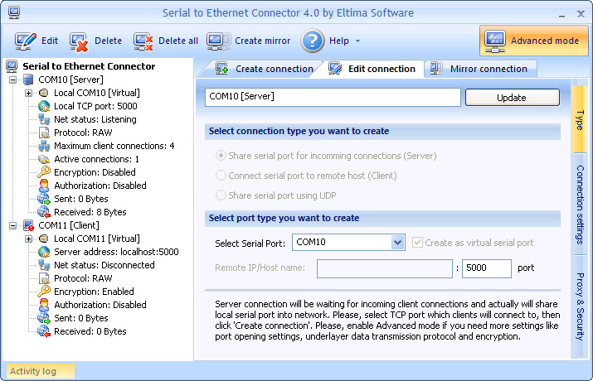
Task: Click the Local COM11 [Virtual] port icon
Action: tap(44, 239)
